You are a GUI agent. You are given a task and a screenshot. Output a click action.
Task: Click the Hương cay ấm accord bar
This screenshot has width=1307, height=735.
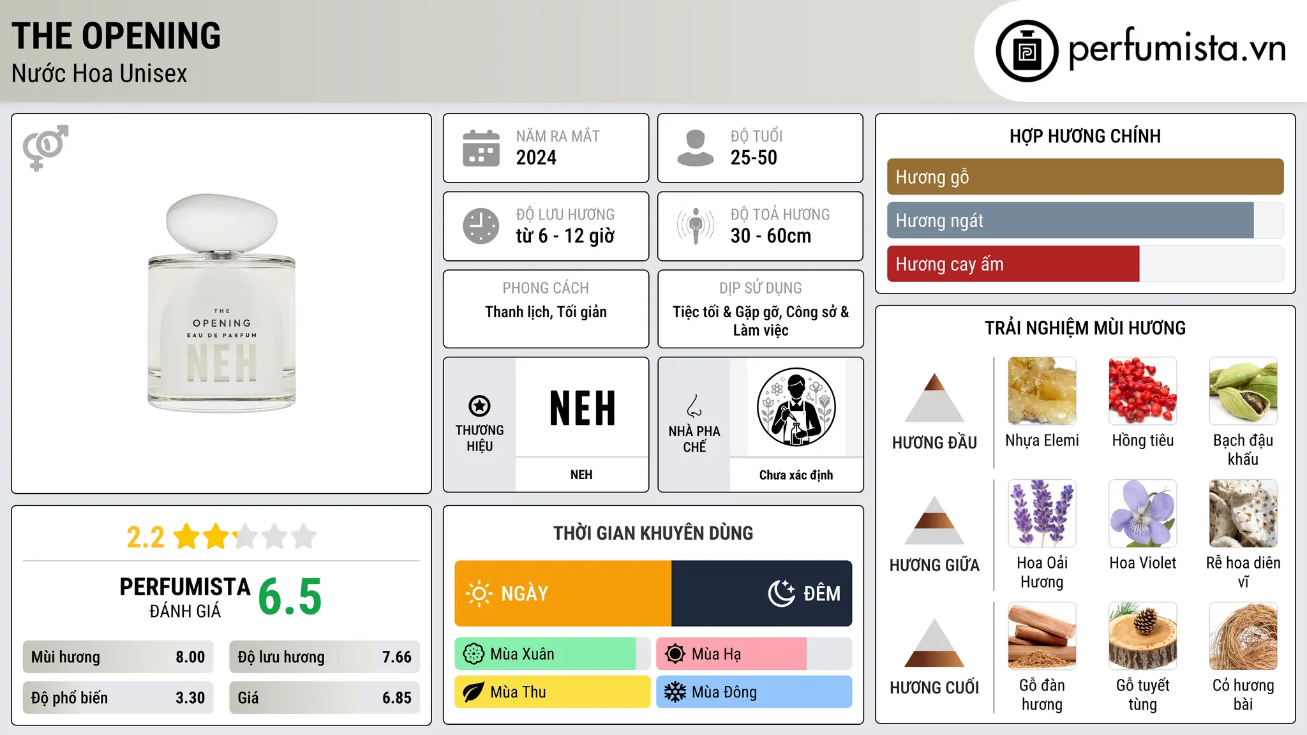1085,264
